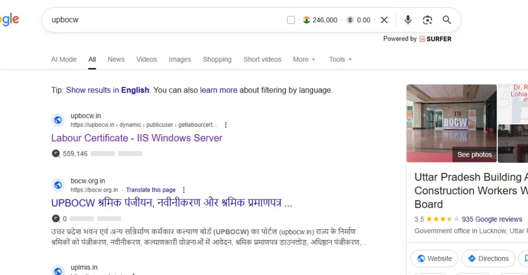Image resolution: width=528 pixels, height=275 pixels.
Task: Open the map thumbnail in knowledge panel
Action: point(513,103)
